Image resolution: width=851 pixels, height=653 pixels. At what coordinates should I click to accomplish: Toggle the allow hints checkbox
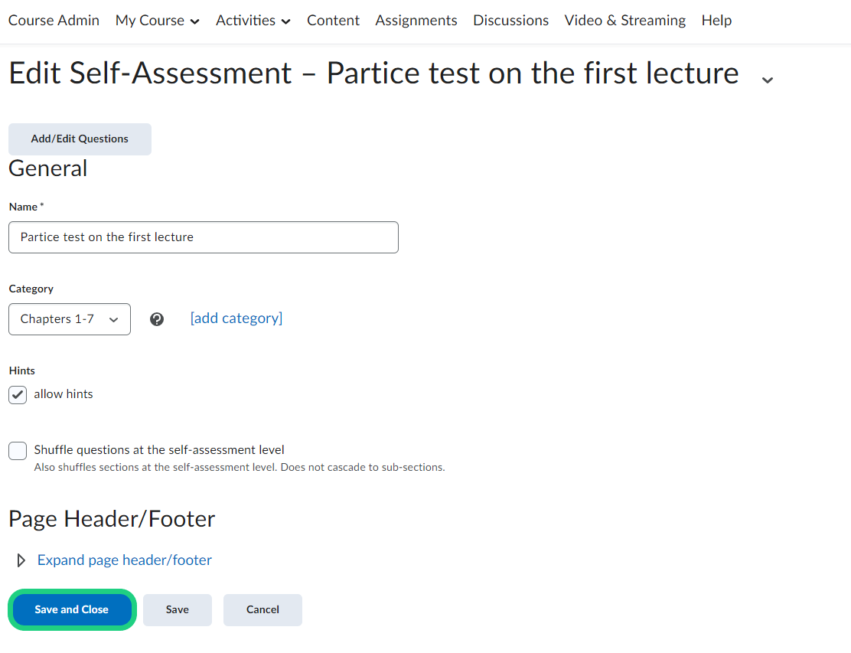18,394
